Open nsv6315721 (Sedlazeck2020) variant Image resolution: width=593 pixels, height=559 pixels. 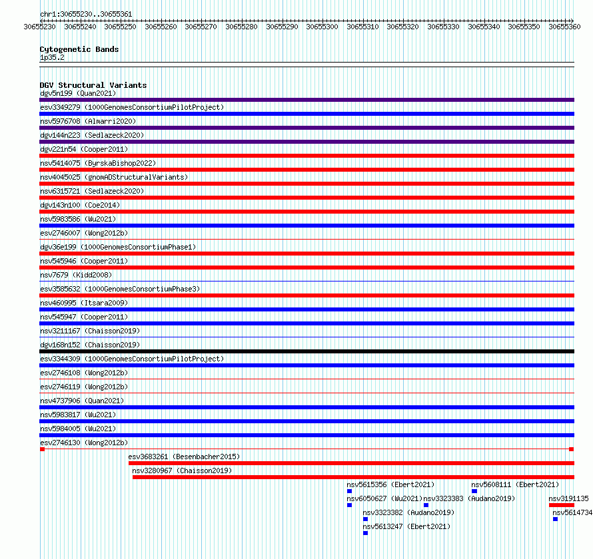click(x=92, y=191)
